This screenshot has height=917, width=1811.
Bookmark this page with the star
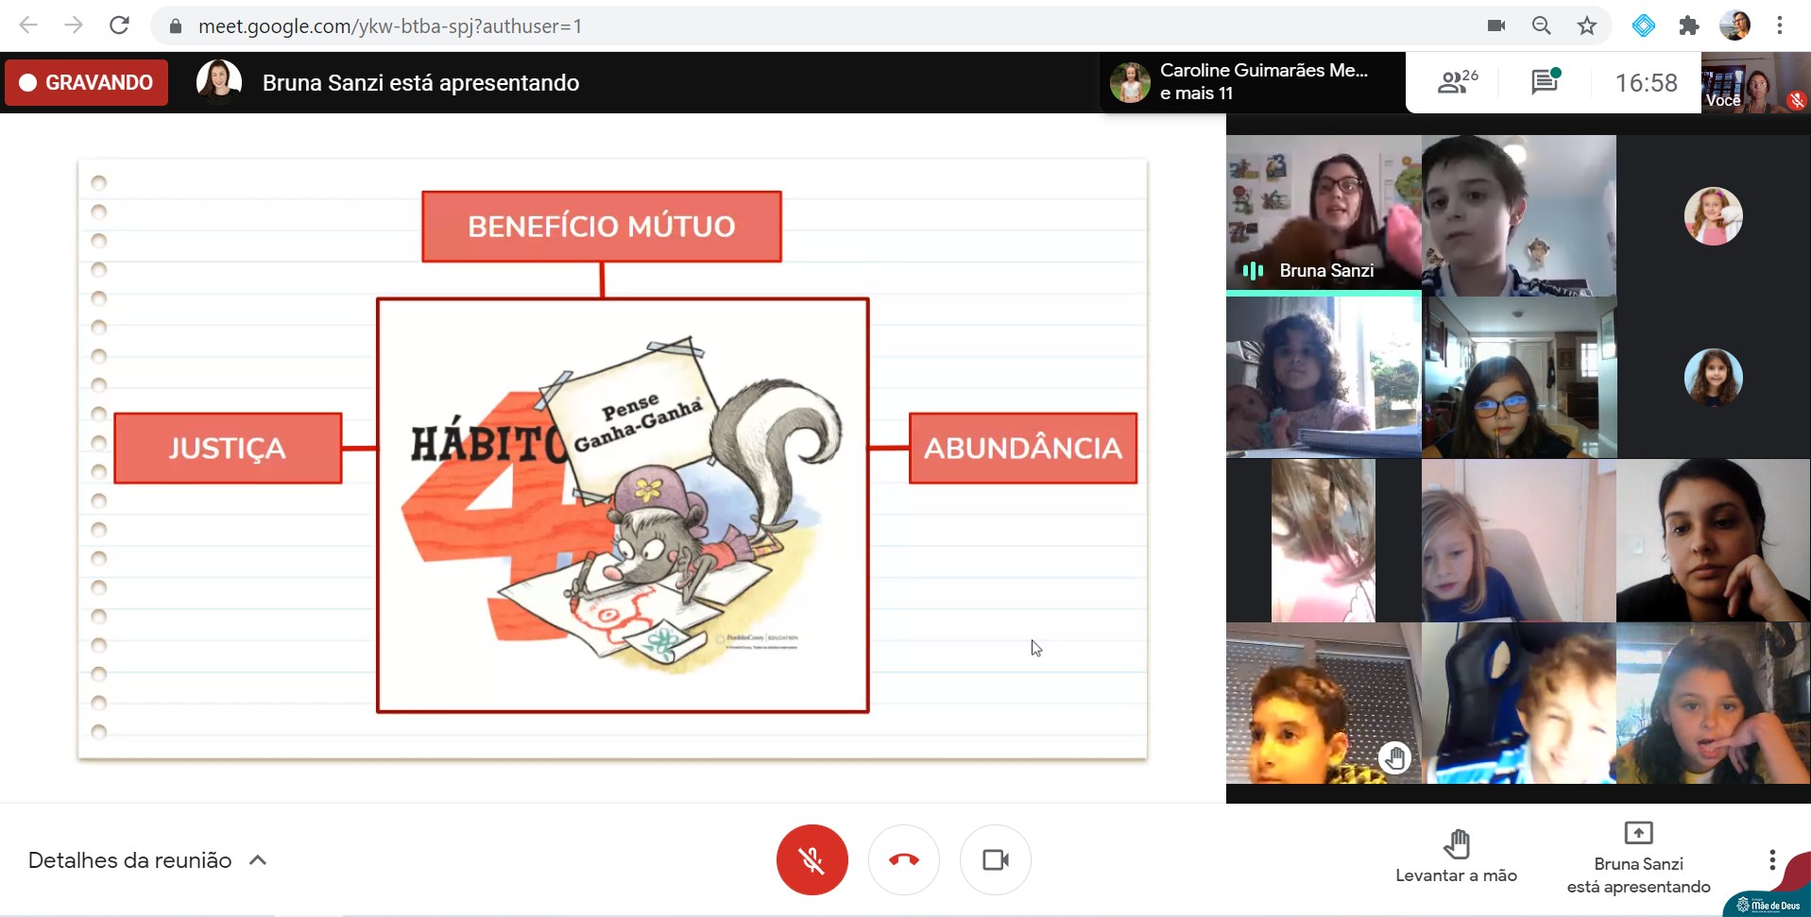coord(1587,25)
